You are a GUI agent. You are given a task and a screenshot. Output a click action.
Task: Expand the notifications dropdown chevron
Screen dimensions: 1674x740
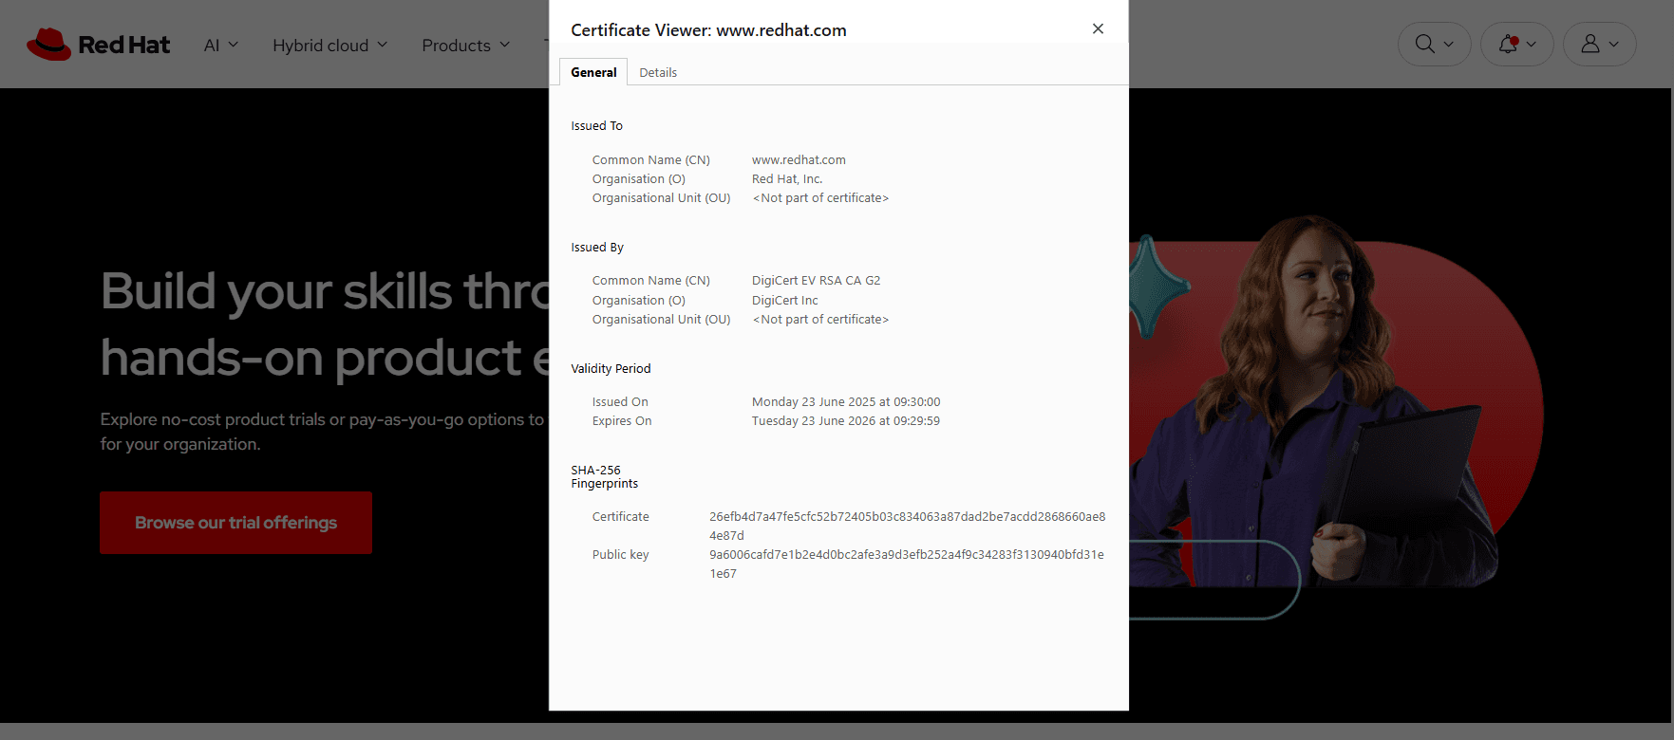click(x=1532, y=45)
